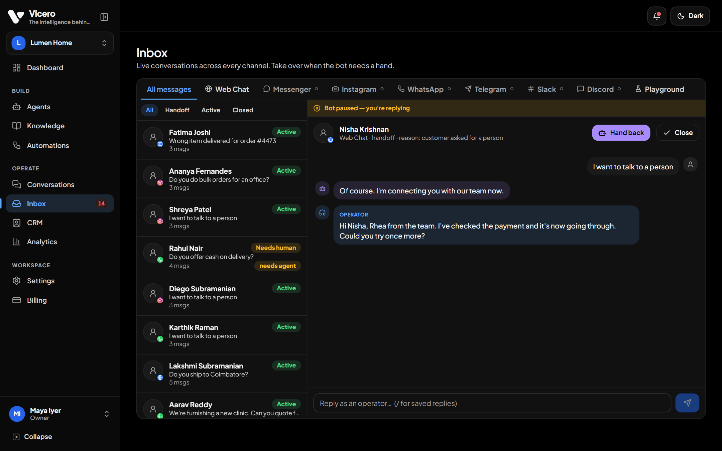Open the Playground tab
This screenshot has height=451, width=722.
(659, 90)
